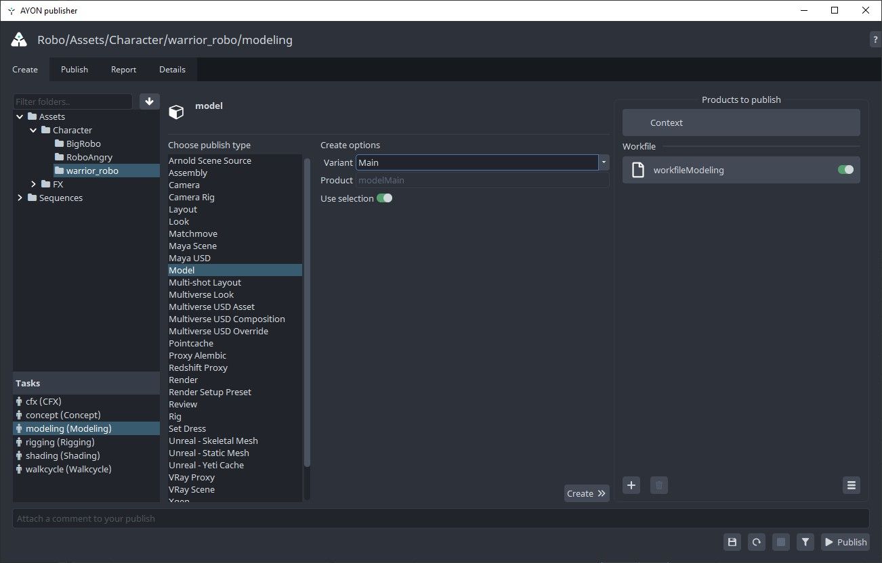Click the model cube icon beside the model title
Screen dimensions: 882x563
pyautogui.click(x=176, y=112)
